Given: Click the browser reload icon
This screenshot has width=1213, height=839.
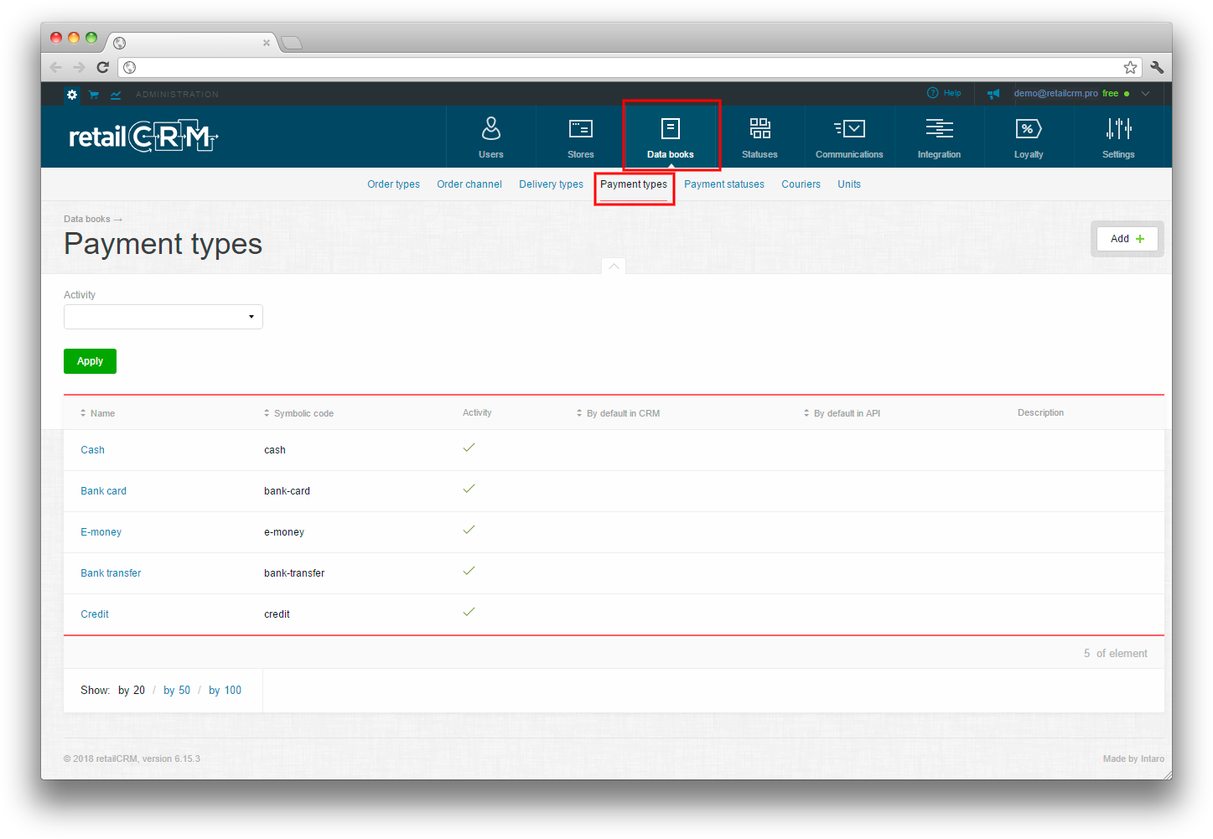Looking at the screenshot, I should click(x=102, y=67).
